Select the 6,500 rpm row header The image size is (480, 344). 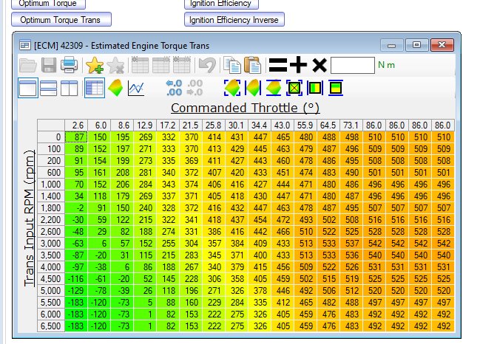(51, 326)
